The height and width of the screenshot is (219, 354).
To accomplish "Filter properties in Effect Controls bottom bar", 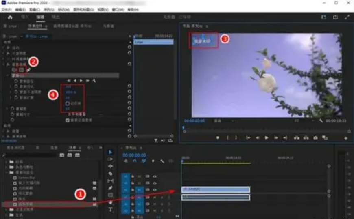I will [x=156, y=141].
